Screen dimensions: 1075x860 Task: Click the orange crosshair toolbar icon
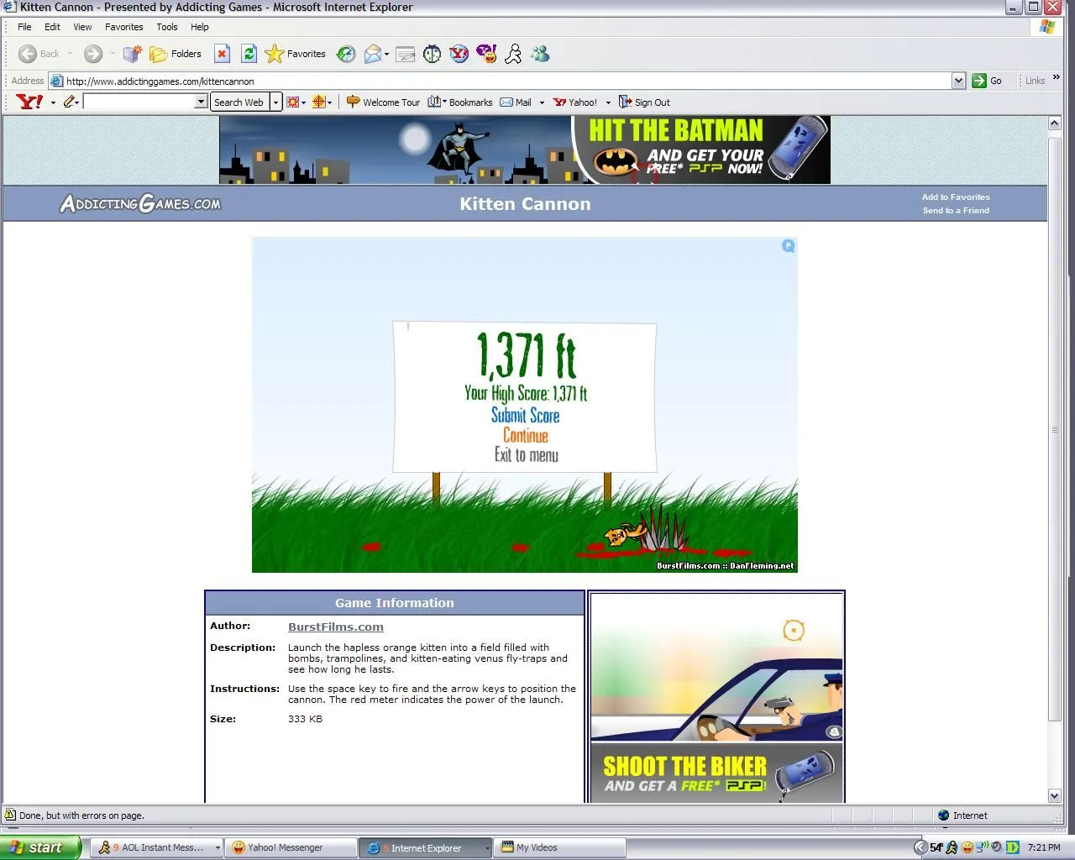tap(318, 102)
